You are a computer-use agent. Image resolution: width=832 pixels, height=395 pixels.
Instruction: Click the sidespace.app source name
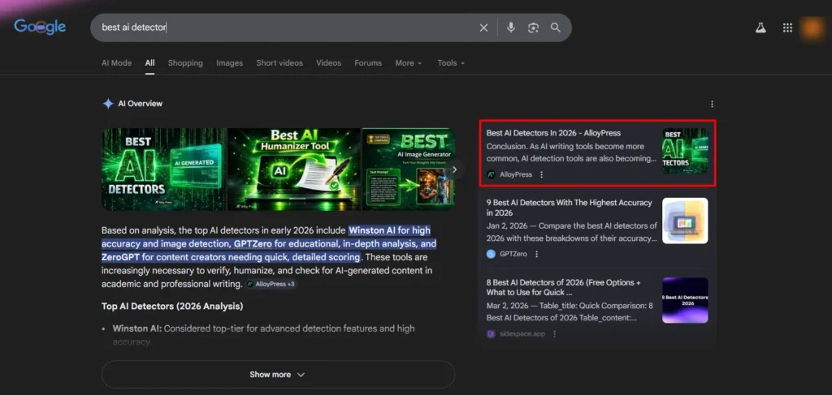click(x=522, y=334)
